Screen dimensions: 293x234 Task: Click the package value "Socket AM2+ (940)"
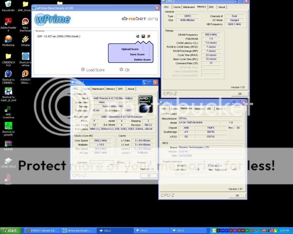[x=113, y=106]
